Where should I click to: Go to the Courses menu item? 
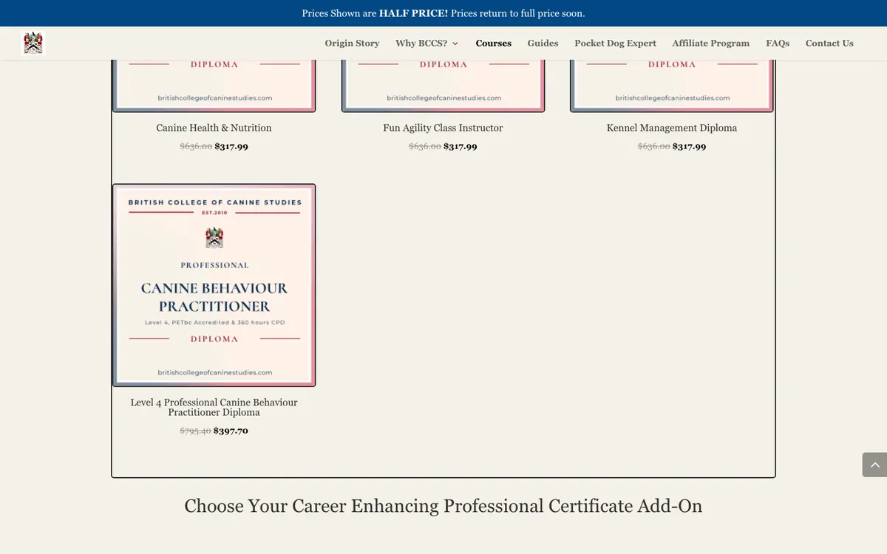click(494, 44)
